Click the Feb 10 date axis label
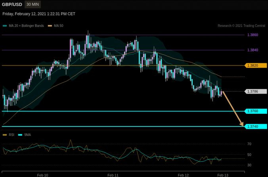 click(42, 175)
